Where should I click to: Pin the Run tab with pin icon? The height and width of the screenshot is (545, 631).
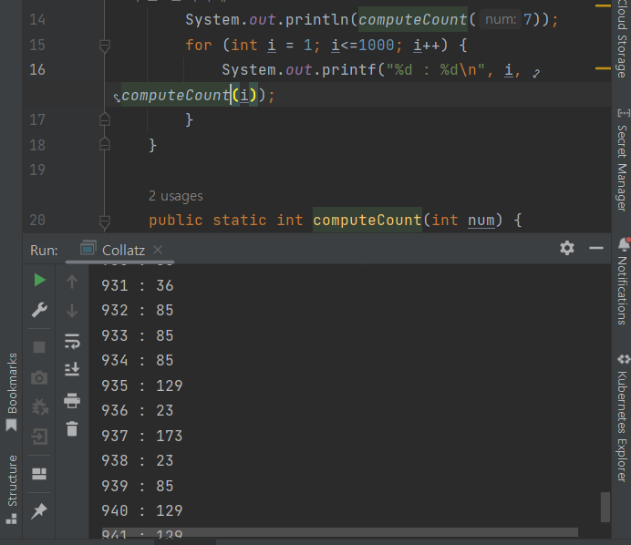coord(39,510)
